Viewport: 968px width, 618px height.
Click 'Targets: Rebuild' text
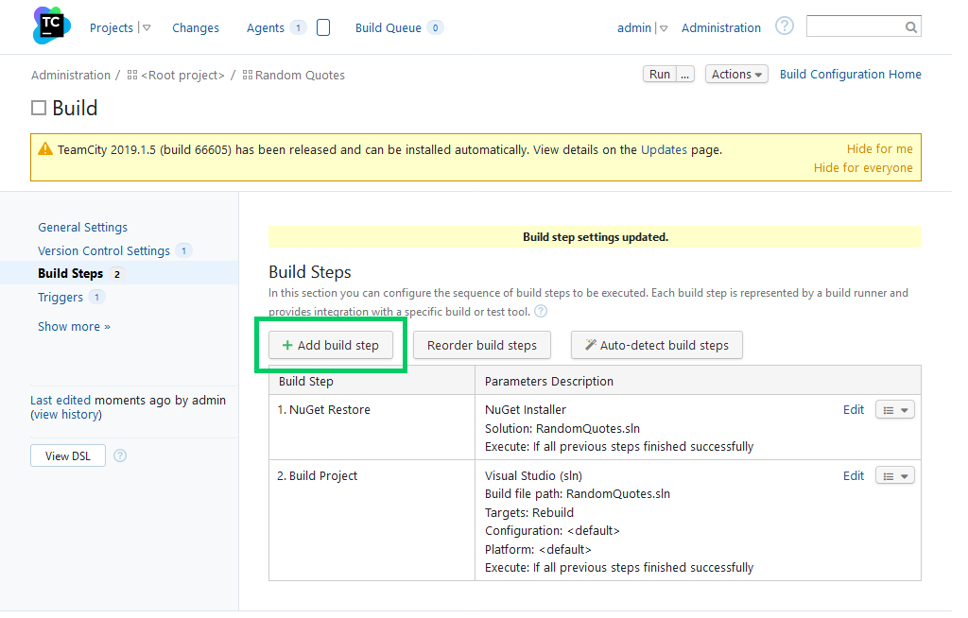(529, 512)
